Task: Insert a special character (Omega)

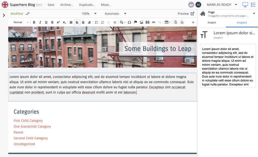Action: point(129,22)
